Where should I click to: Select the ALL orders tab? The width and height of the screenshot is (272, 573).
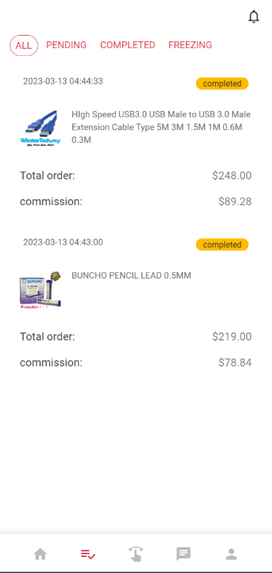[24, 45]
